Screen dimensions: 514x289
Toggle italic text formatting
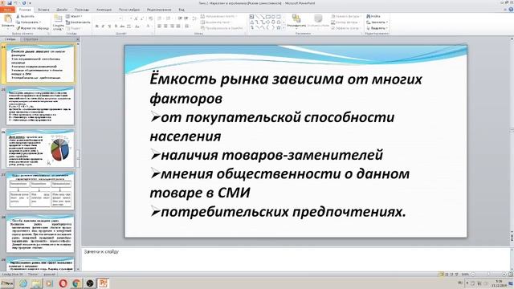[103, 26]
